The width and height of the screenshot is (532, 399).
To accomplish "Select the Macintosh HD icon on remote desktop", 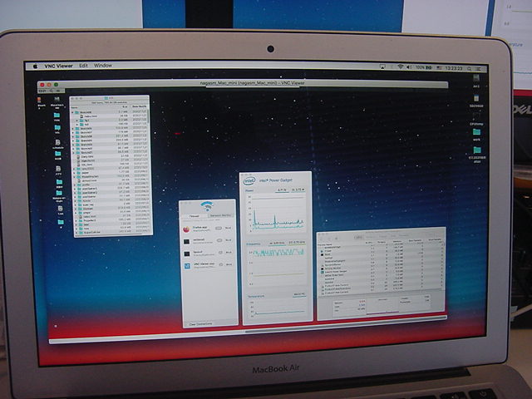I will (57, 101).
